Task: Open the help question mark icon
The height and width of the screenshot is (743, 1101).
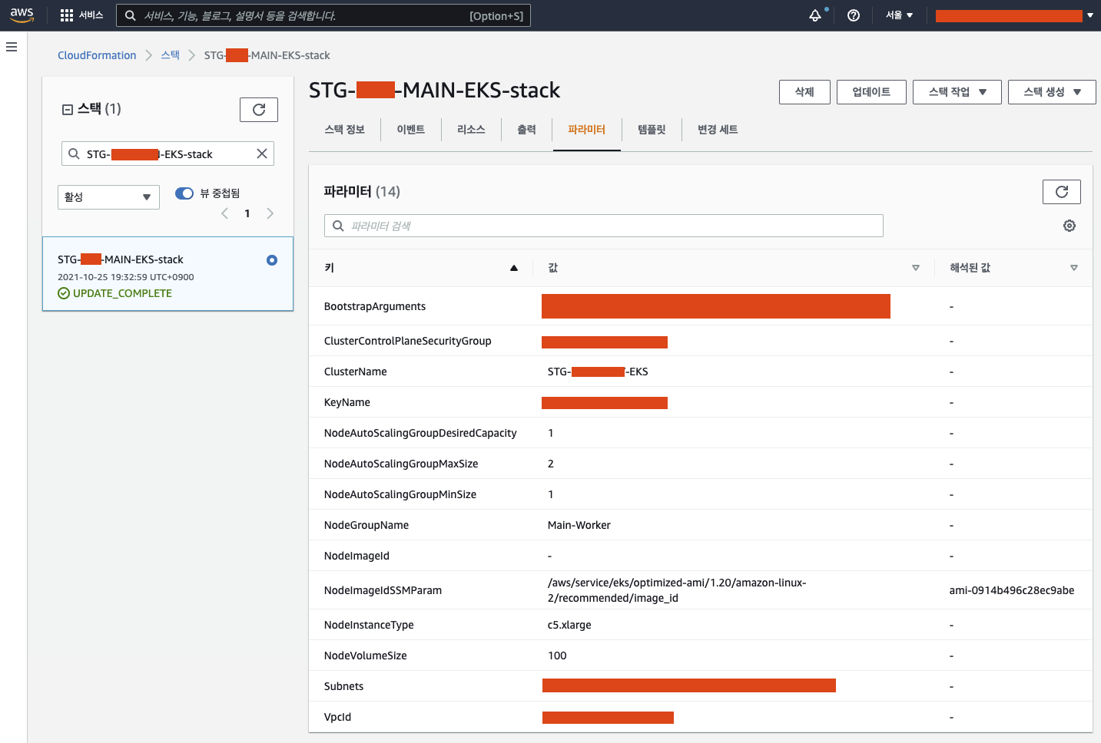Action: (x=854, y=15)
